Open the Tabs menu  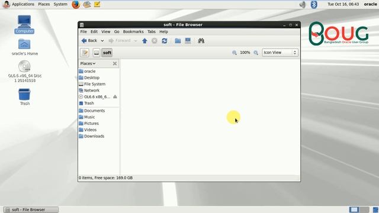coord(152,31)
